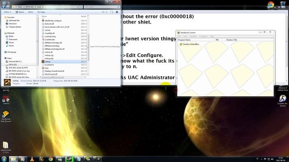Select the localization folder item

tap(48, 65)
